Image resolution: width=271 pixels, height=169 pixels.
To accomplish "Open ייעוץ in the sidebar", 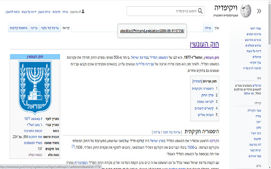I will tap(259, 122).
